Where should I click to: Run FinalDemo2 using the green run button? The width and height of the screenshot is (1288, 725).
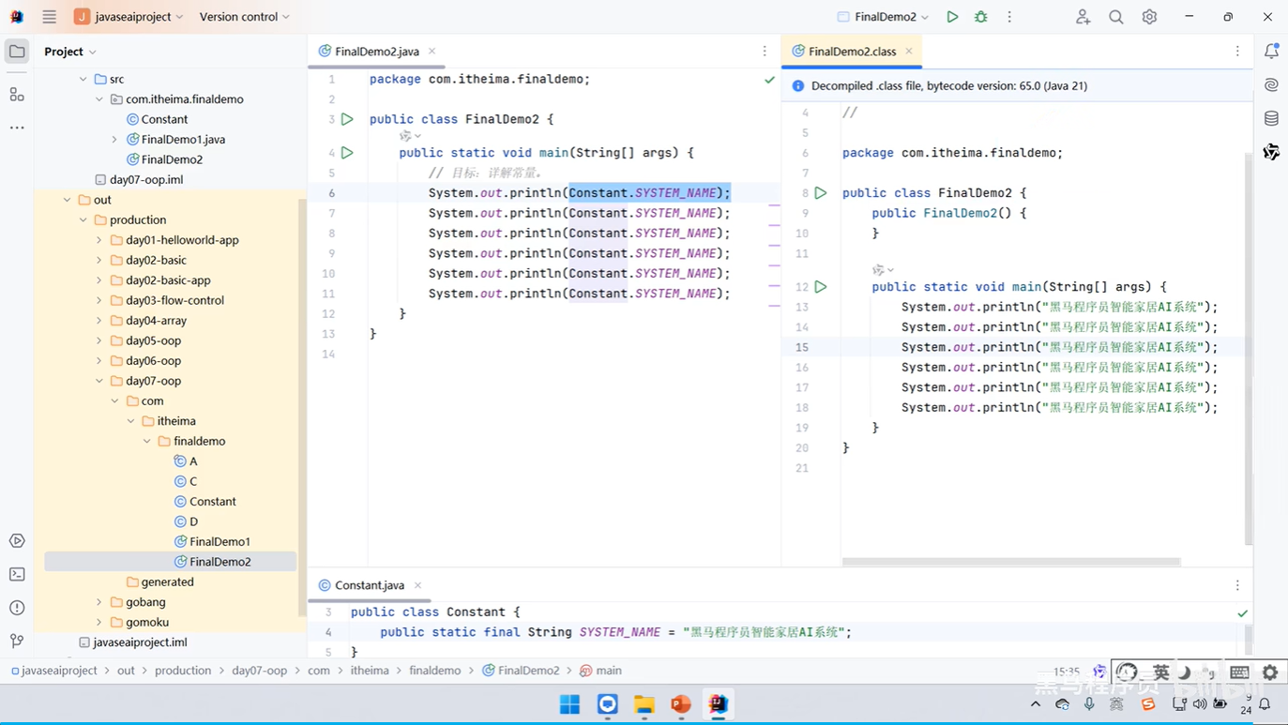click(x=950, y=16)
